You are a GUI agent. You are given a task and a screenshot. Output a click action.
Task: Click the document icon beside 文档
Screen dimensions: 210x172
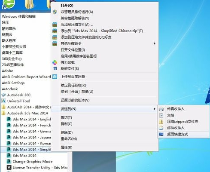click(x=161, y=115)
